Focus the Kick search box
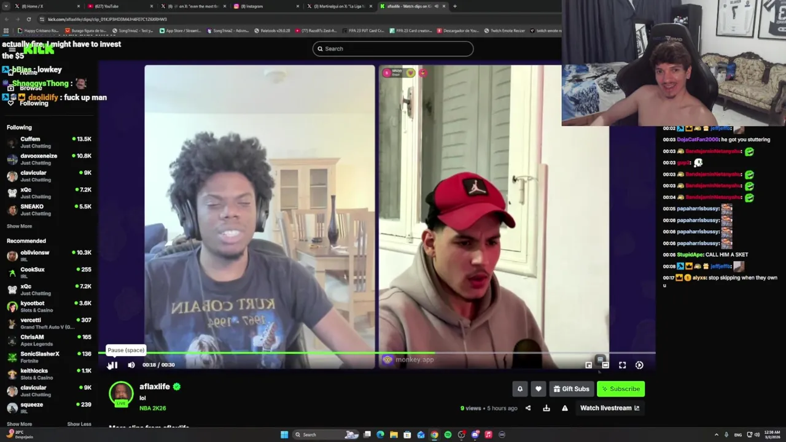 393,48
